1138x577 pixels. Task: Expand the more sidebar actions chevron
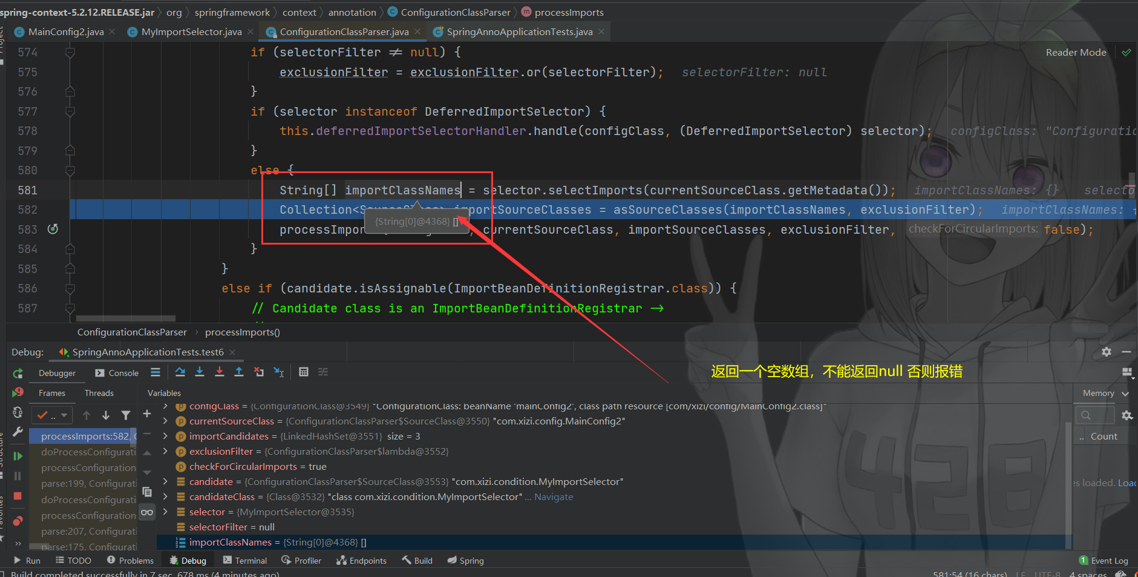point(18,543)
